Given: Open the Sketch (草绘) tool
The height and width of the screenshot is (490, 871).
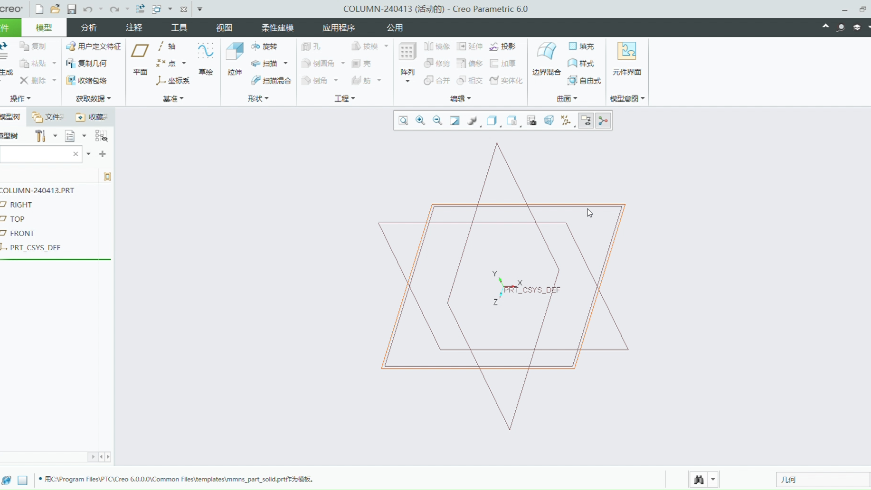Looking at the screenshot, I should point(205,58).
